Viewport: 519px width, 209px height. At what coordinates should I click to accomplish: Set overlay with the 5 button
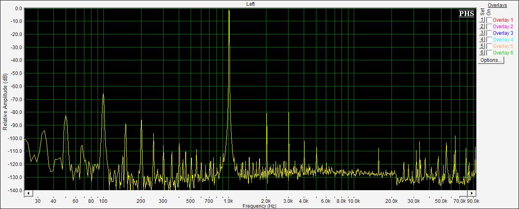[483, 46]
